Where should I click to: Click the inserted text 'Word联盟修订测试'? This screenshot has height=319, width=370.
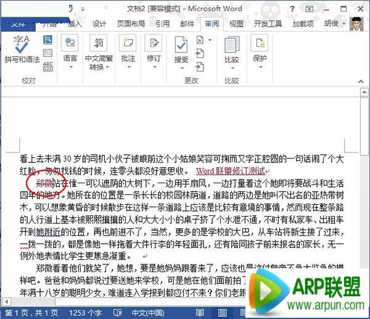coord(231,171)
